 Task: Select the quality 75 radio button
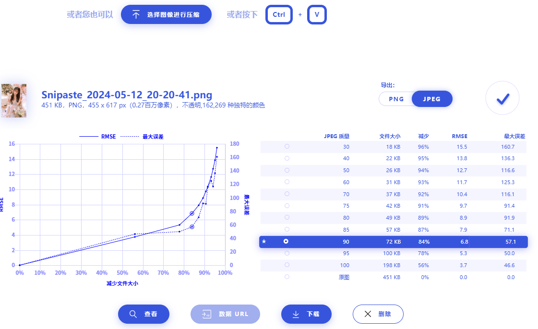287,206
